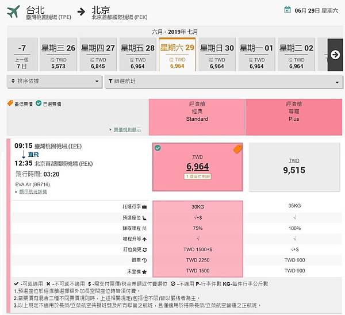345x315 pixels.
Task: Click the 100% mileage value
Action: tap(294, 228)
